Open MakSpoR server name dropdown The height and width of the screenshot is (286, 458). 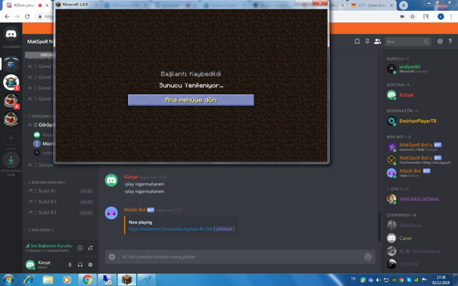click(x=40, y=42)
